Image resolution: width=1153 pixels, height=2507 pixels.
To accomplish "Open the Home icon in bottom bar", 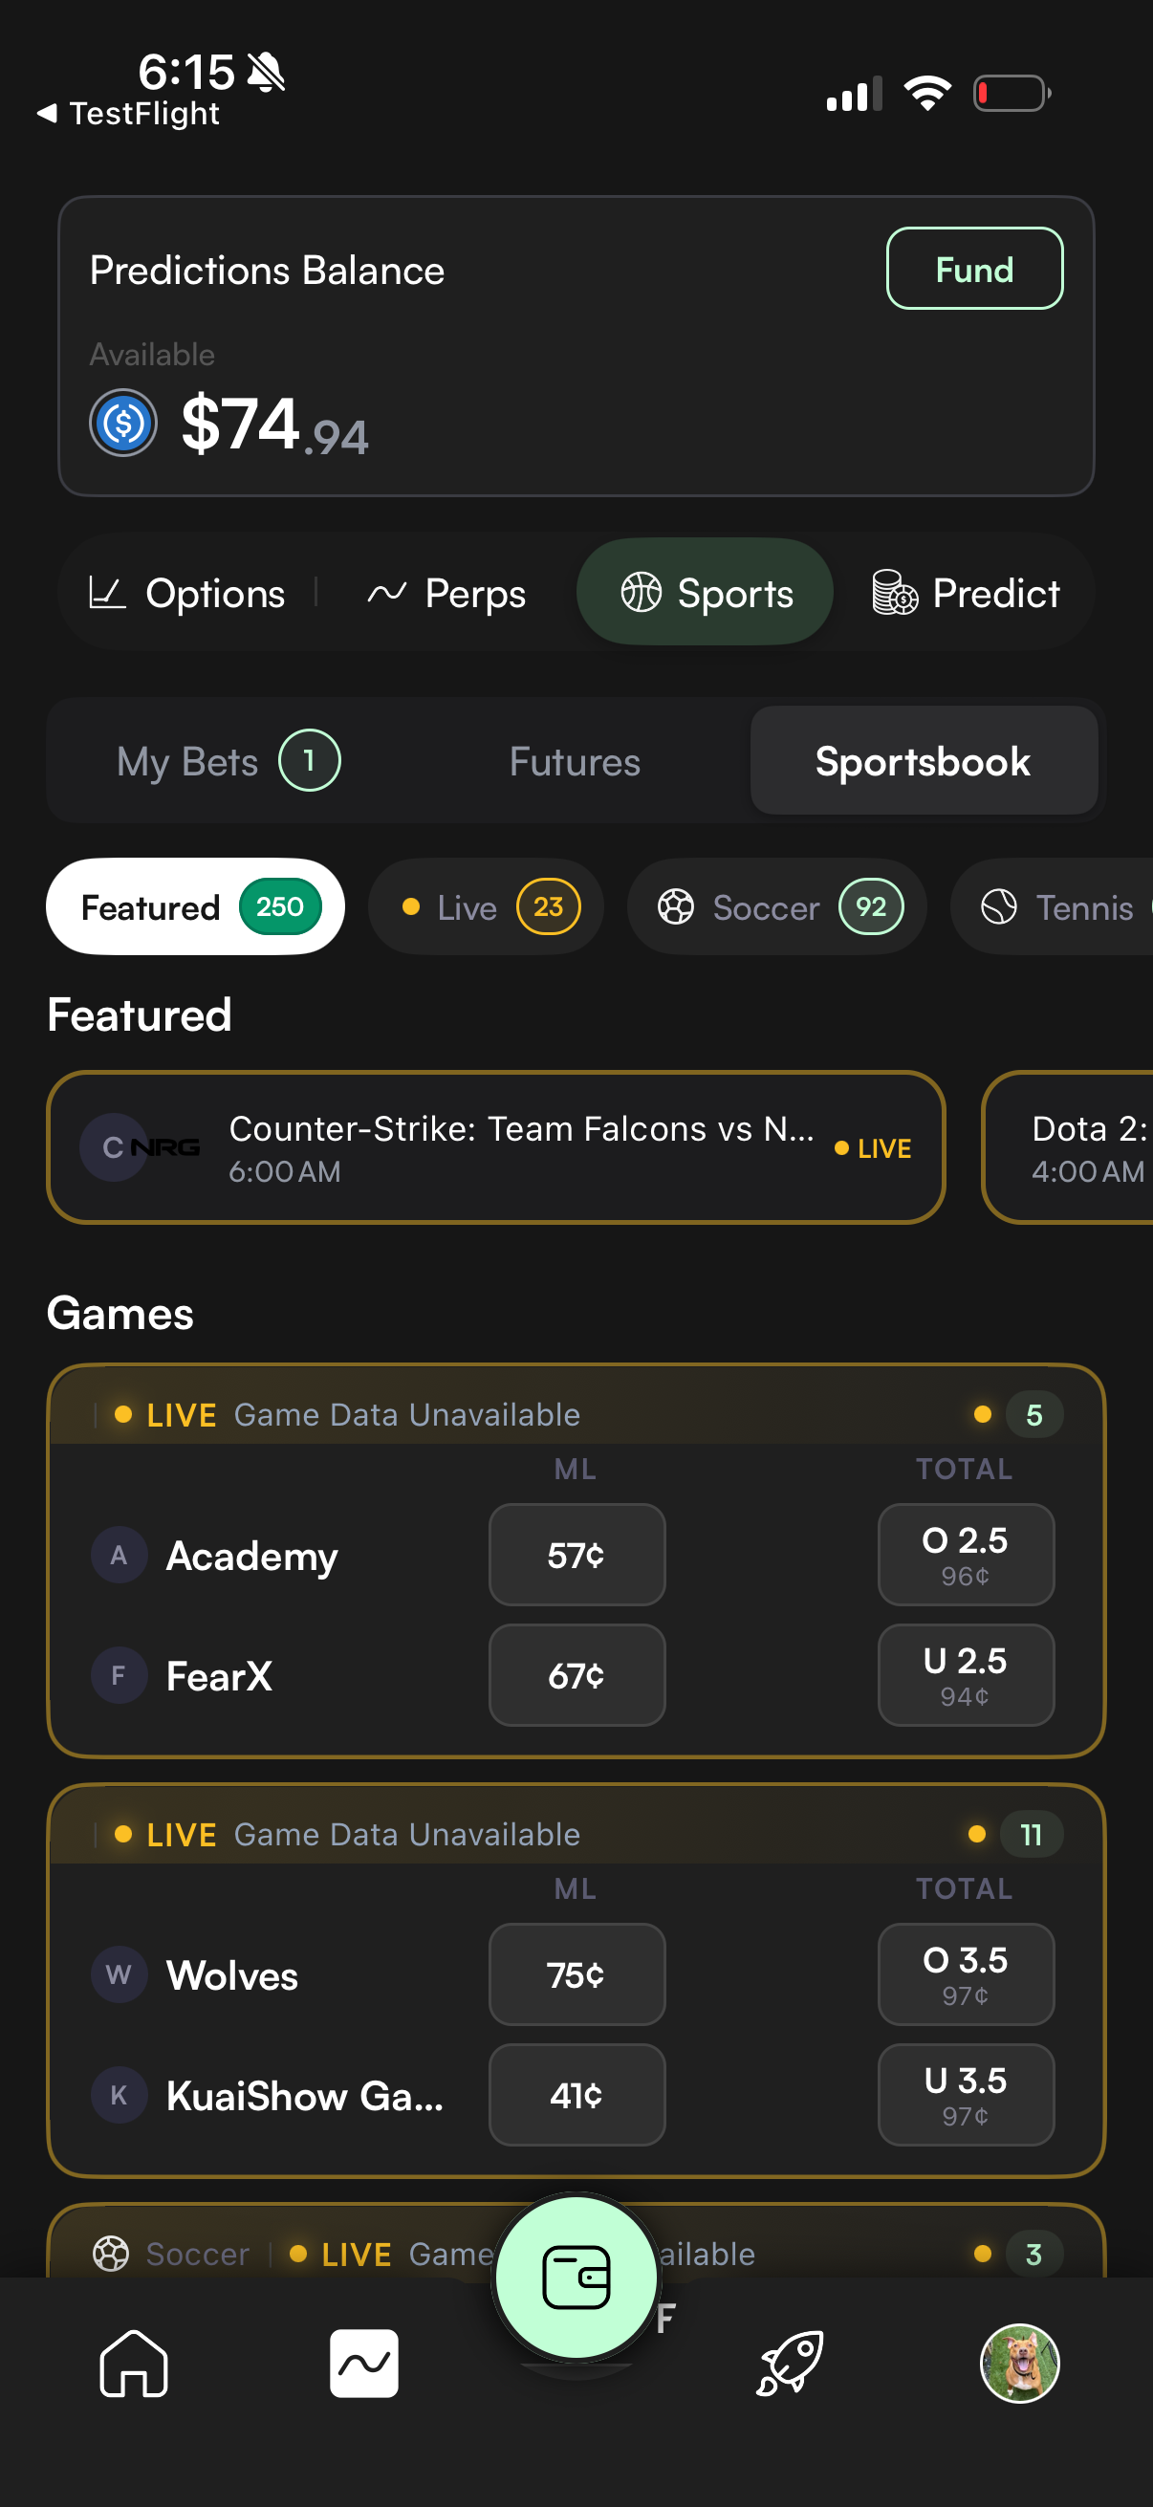I will (x=133, y=2363).
